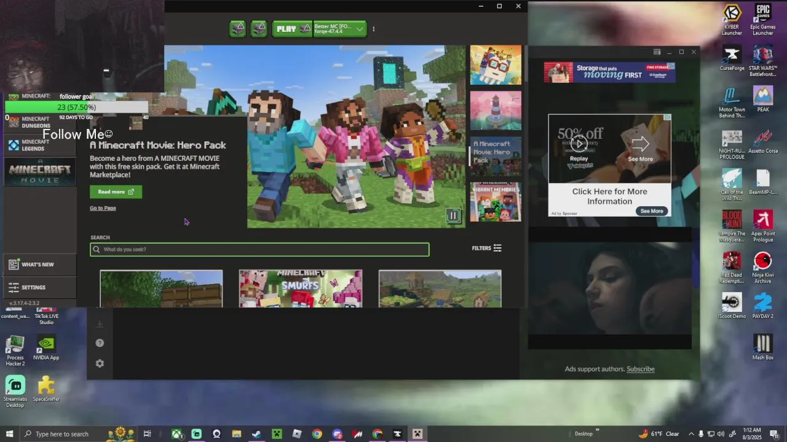
Task: Open the Minecraft Smurfs news card
Action: coord(301,289)
